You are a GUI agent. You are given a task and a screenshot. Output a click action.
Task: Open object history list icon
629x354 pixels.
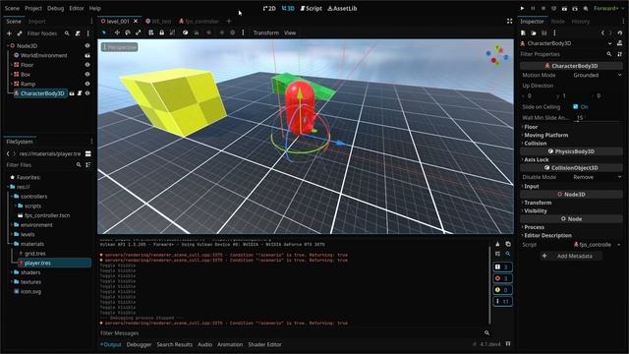click(x=620, y=32)
